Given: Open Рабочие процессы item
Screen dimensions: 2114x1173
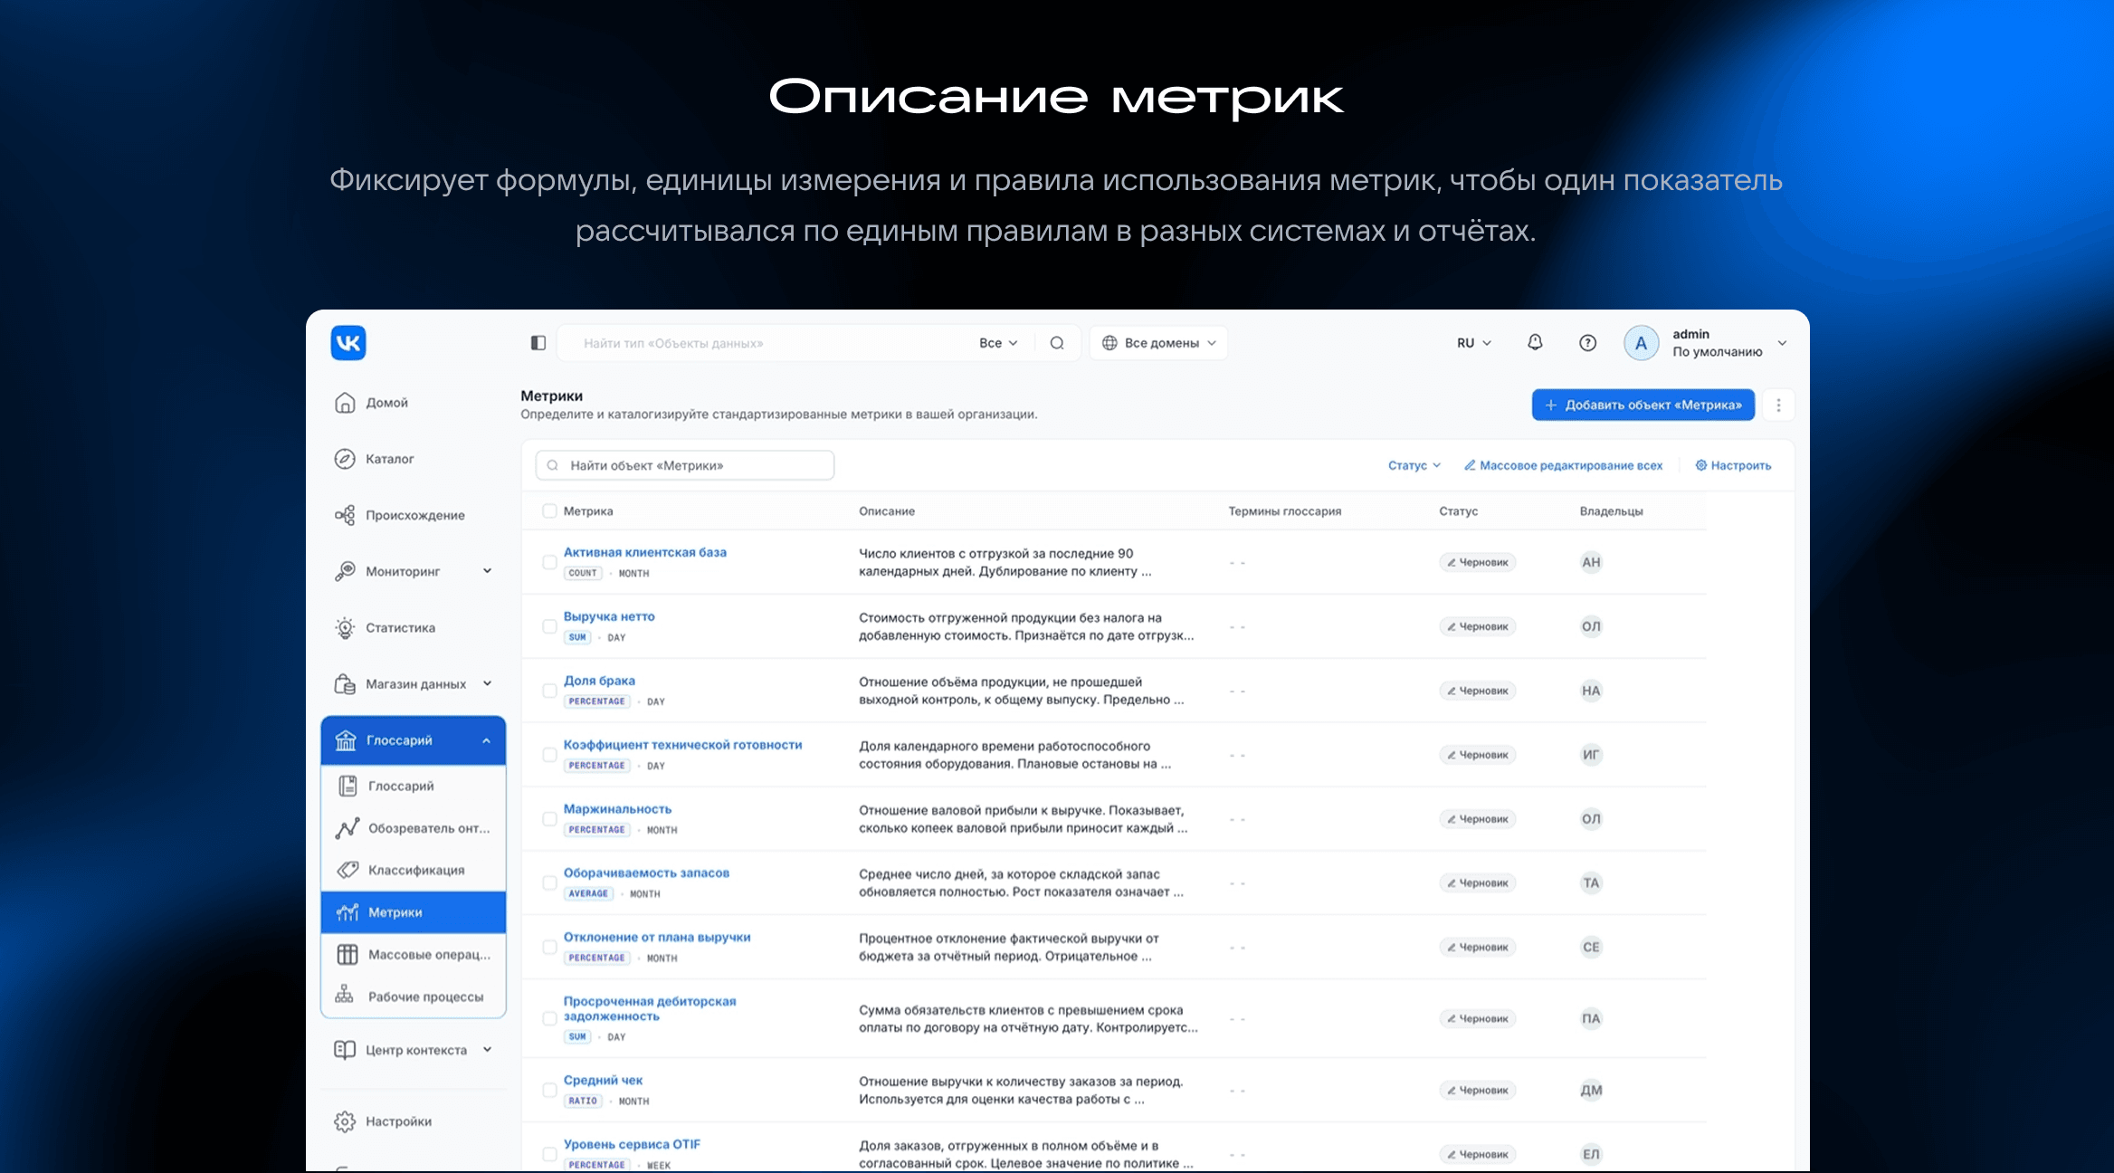Looking at the screenshot, I should click(414, 997).
